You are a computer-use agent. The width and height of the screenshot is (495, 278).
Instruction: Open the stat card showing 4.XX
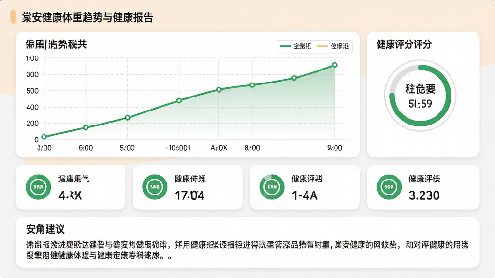[71, 187]
